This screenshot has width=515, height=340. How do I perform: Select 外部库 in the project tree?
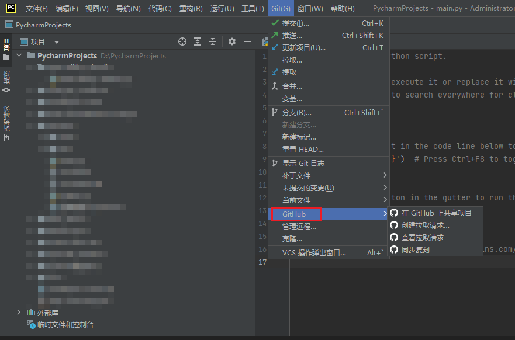(x=47, y=313)
